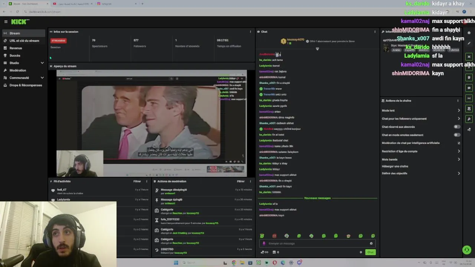
Task: Click the channel points infinity icon
Action: [265, 253]
